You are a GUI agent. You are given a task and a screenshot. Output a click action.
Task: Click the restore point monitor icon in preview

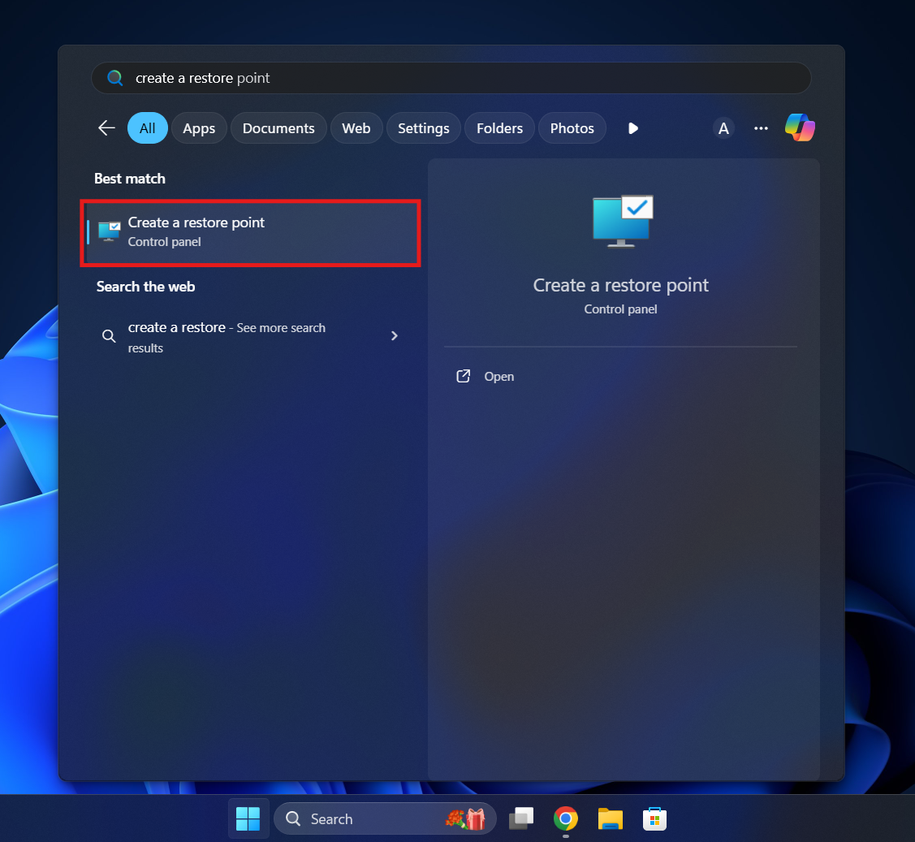point(620,219)
